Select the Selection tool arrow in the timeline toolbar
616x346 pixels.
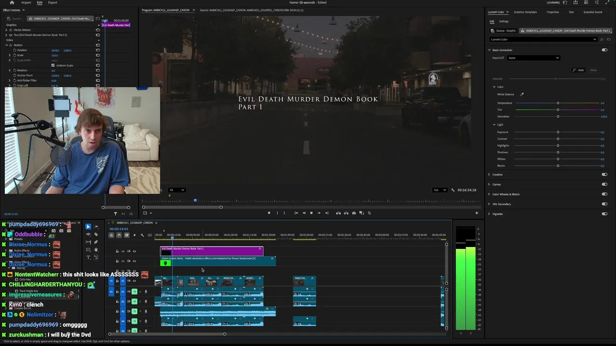pos(88,226)
